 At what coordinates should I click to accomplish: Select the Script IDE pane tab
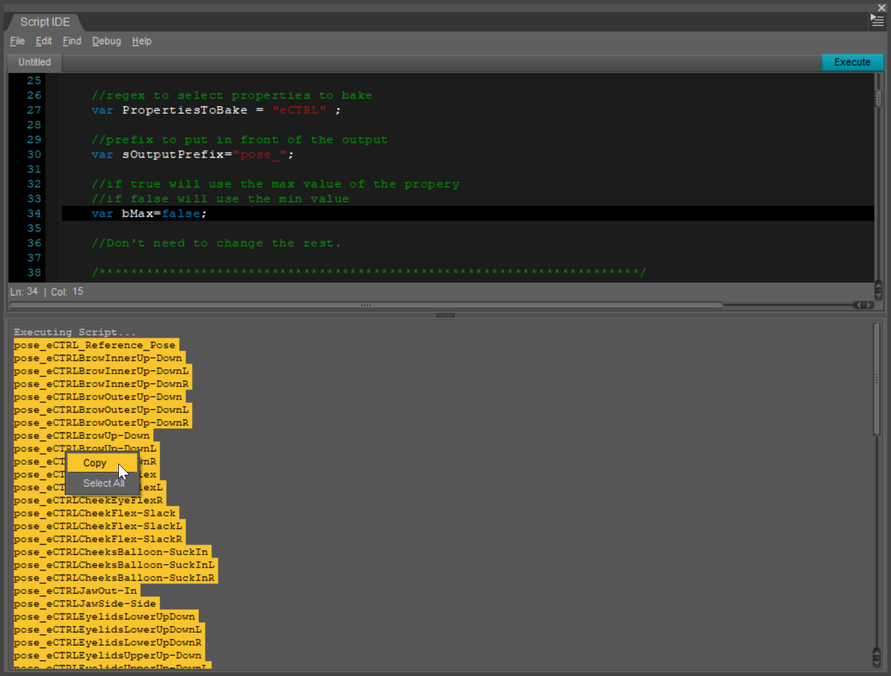coord(45,22)
